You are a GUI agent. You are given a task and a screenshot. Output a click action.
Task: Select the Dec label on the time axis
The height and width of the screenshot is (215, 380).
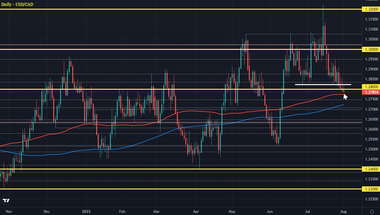46,211
